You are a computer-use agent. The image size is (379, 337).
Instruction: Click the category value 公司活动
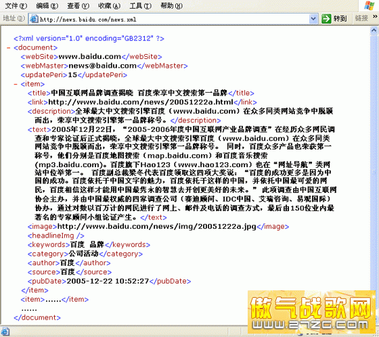click(x=84, y=254)
